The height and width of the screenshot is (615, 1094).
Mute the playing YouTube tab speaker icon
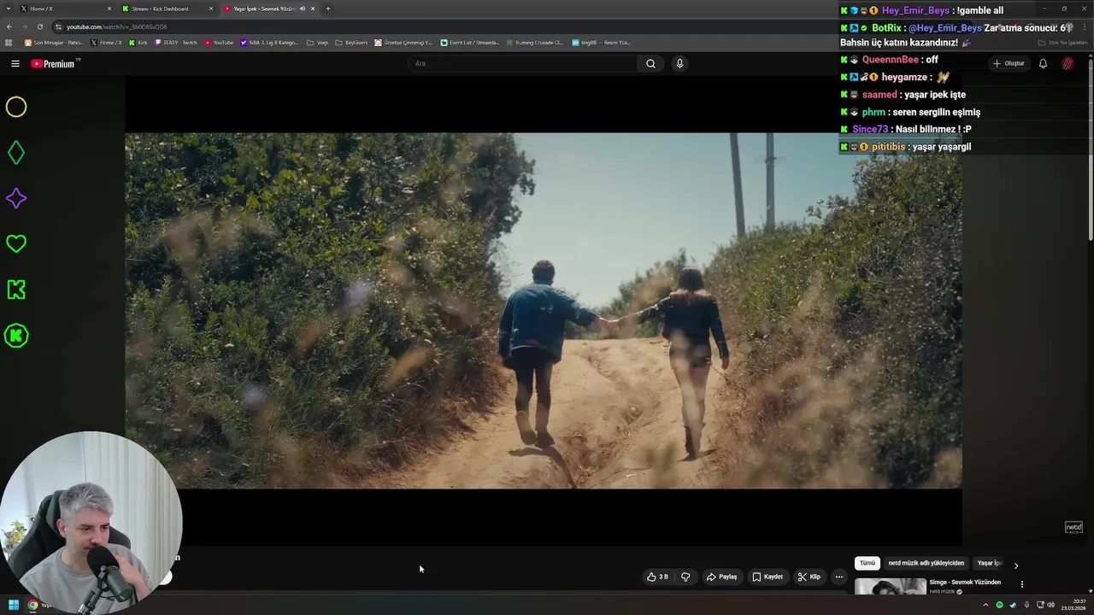[303, 9]
